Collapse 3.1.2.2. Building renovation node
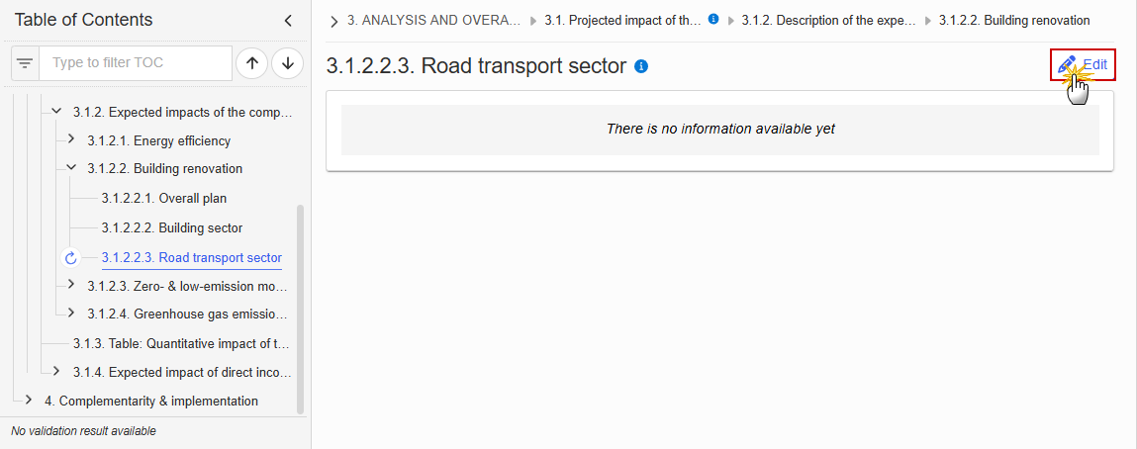This screenshot has width=1137, height=449. [70, 167]
